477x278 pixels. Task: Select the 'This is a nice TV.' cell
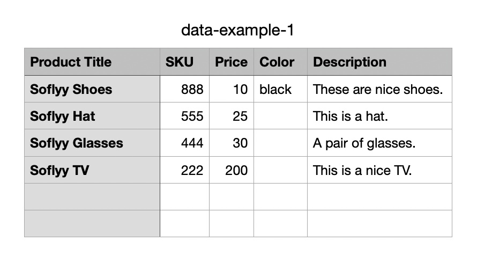click(x=379, y=171)
